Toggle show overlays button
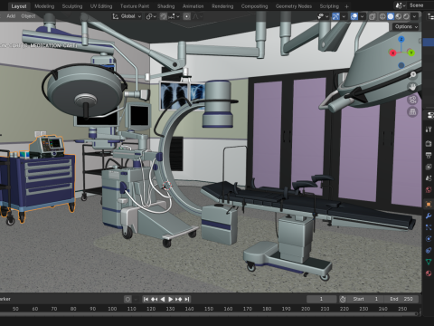The image size is (434, 326). click(x=354, y=16)
